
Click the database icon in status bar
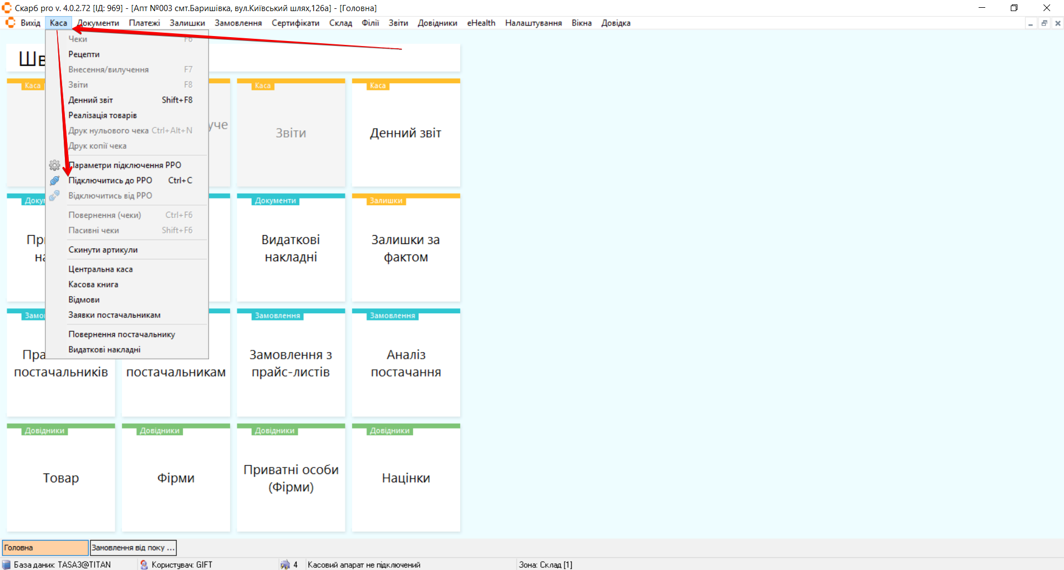point(7,564)
